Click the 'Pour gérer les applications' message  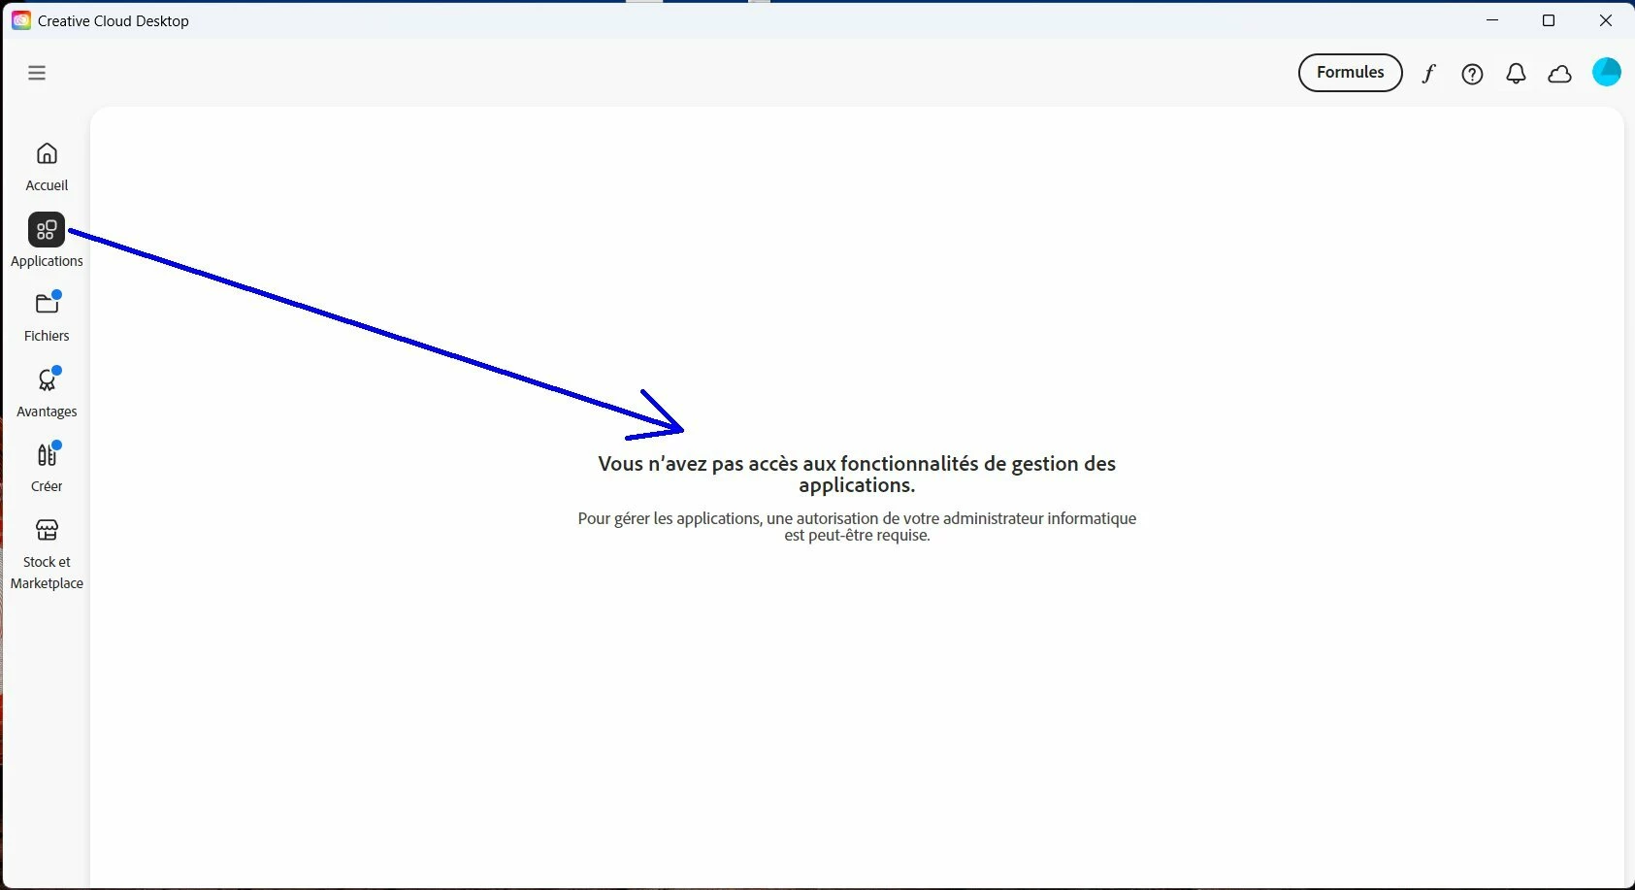(857, 527)
